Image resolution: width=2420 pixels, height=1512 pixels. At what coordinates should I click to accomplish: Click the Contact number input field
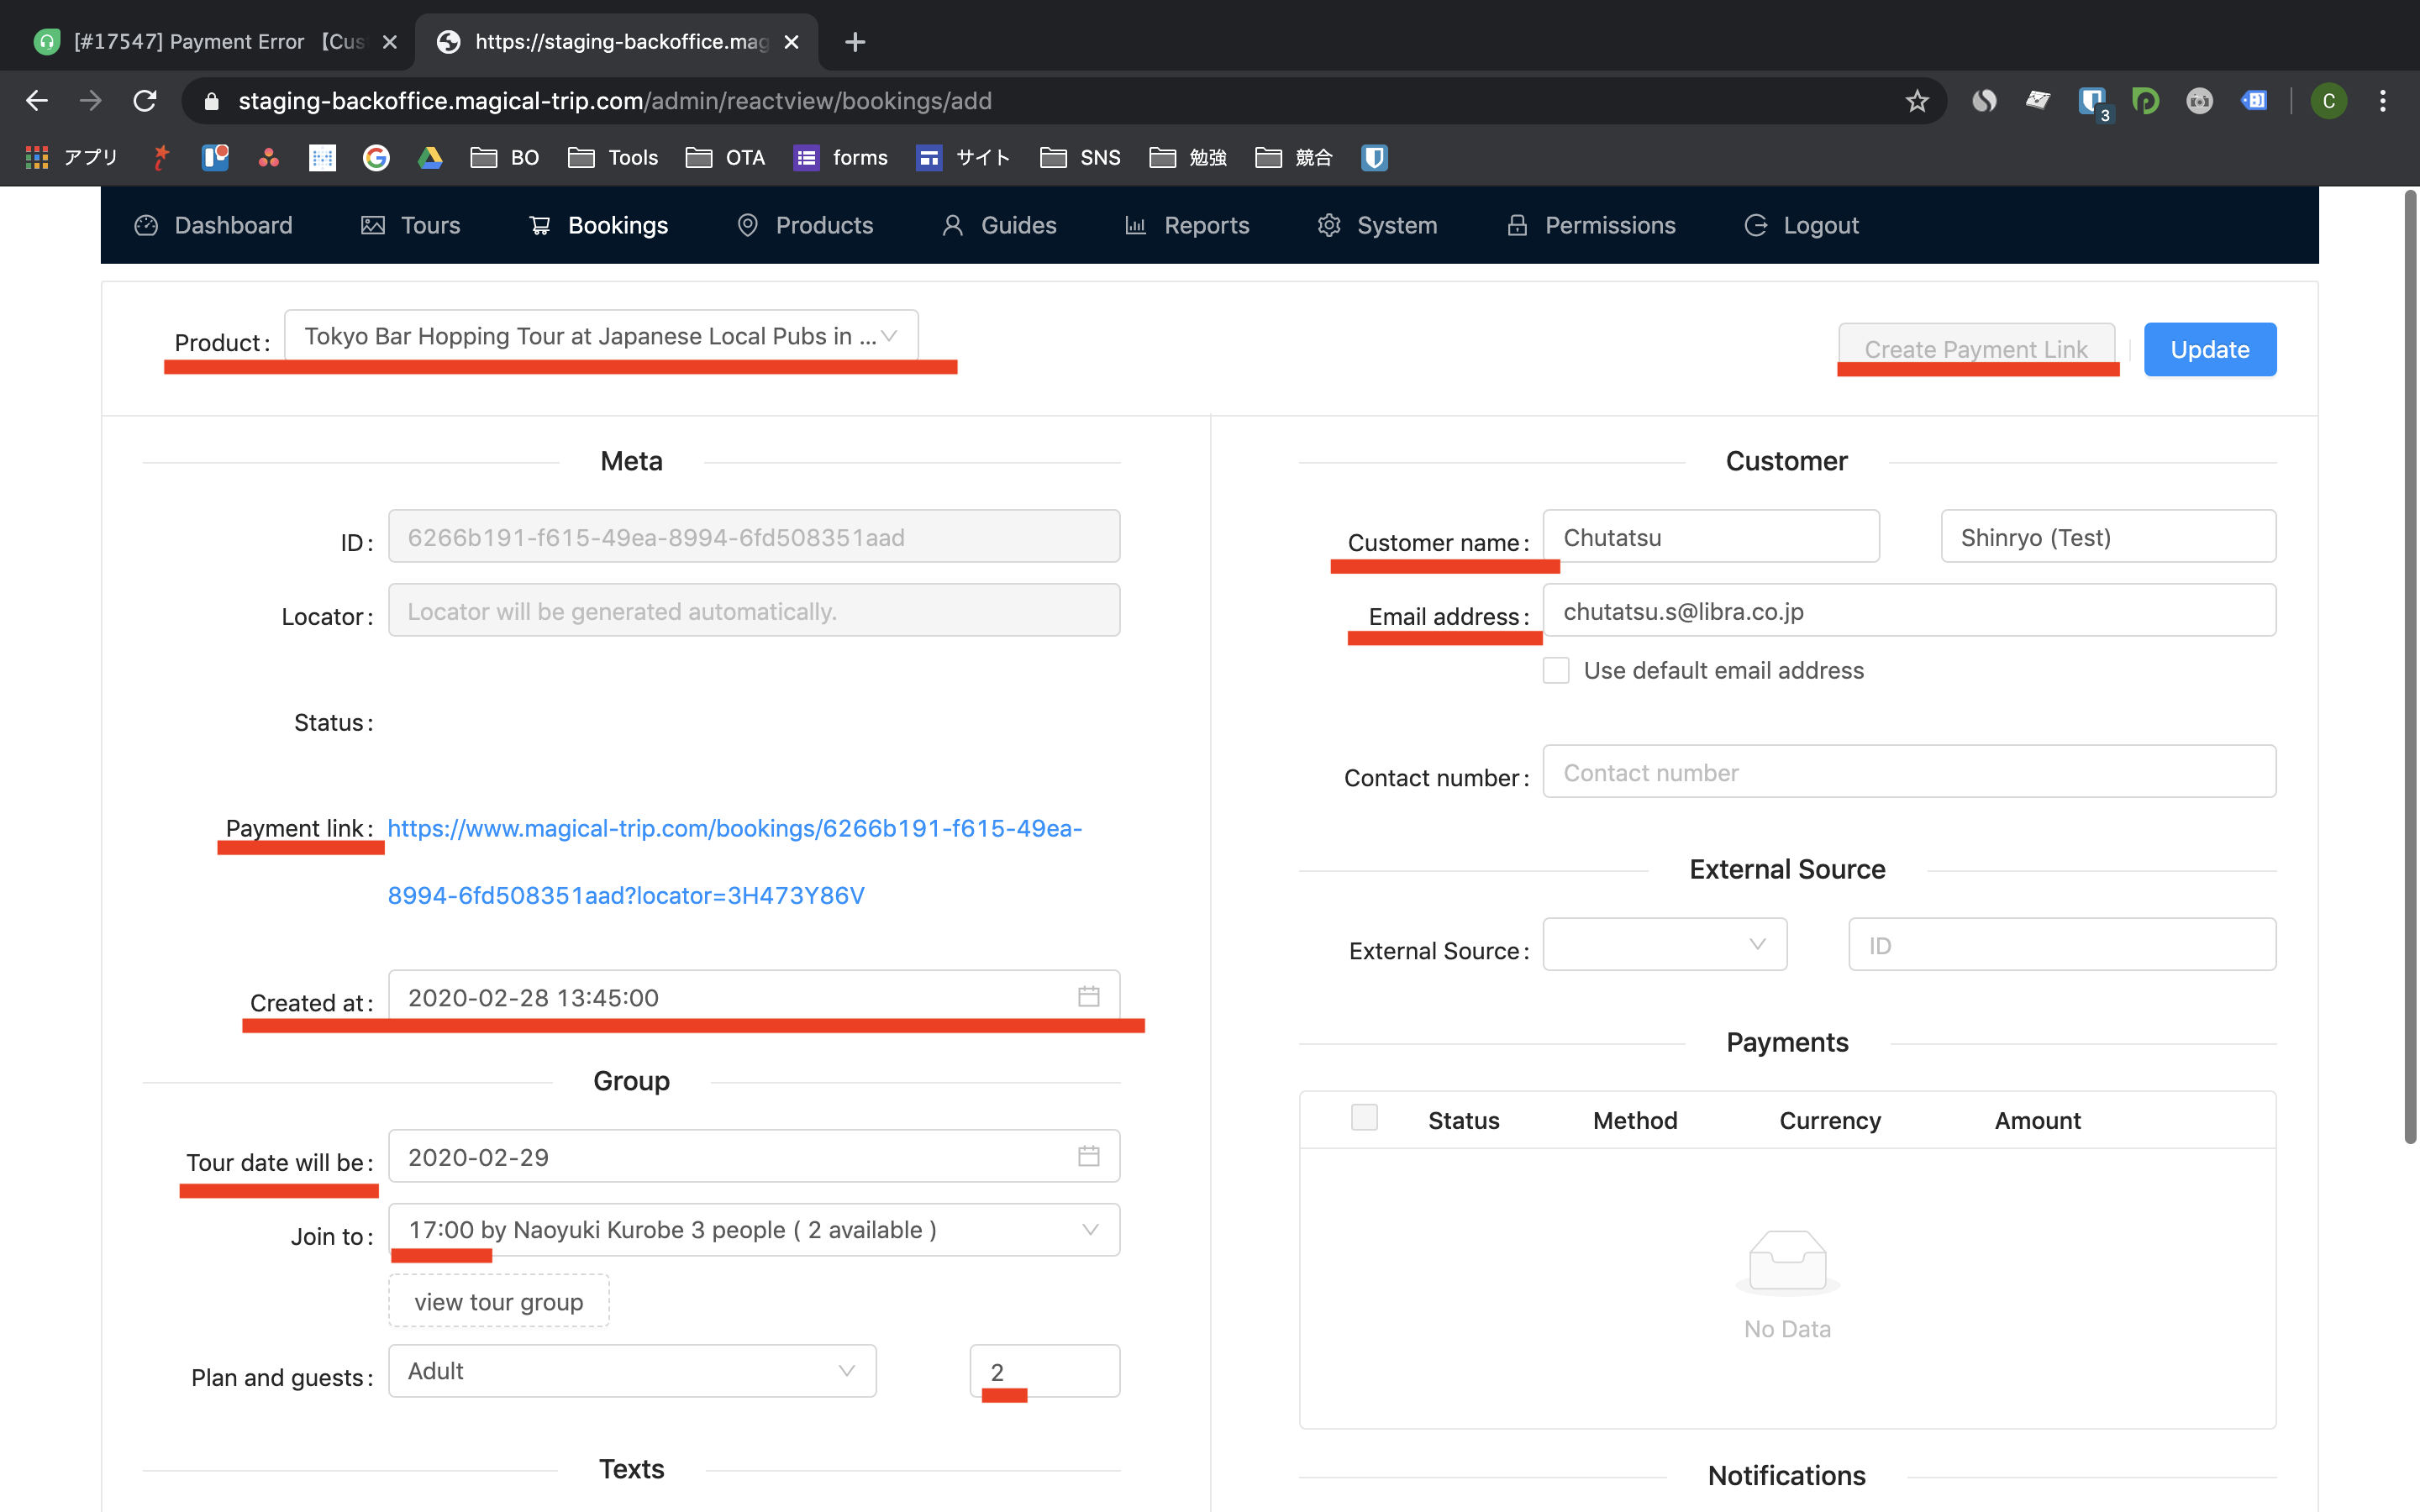pyautogui.click(x=1908, y=772)
